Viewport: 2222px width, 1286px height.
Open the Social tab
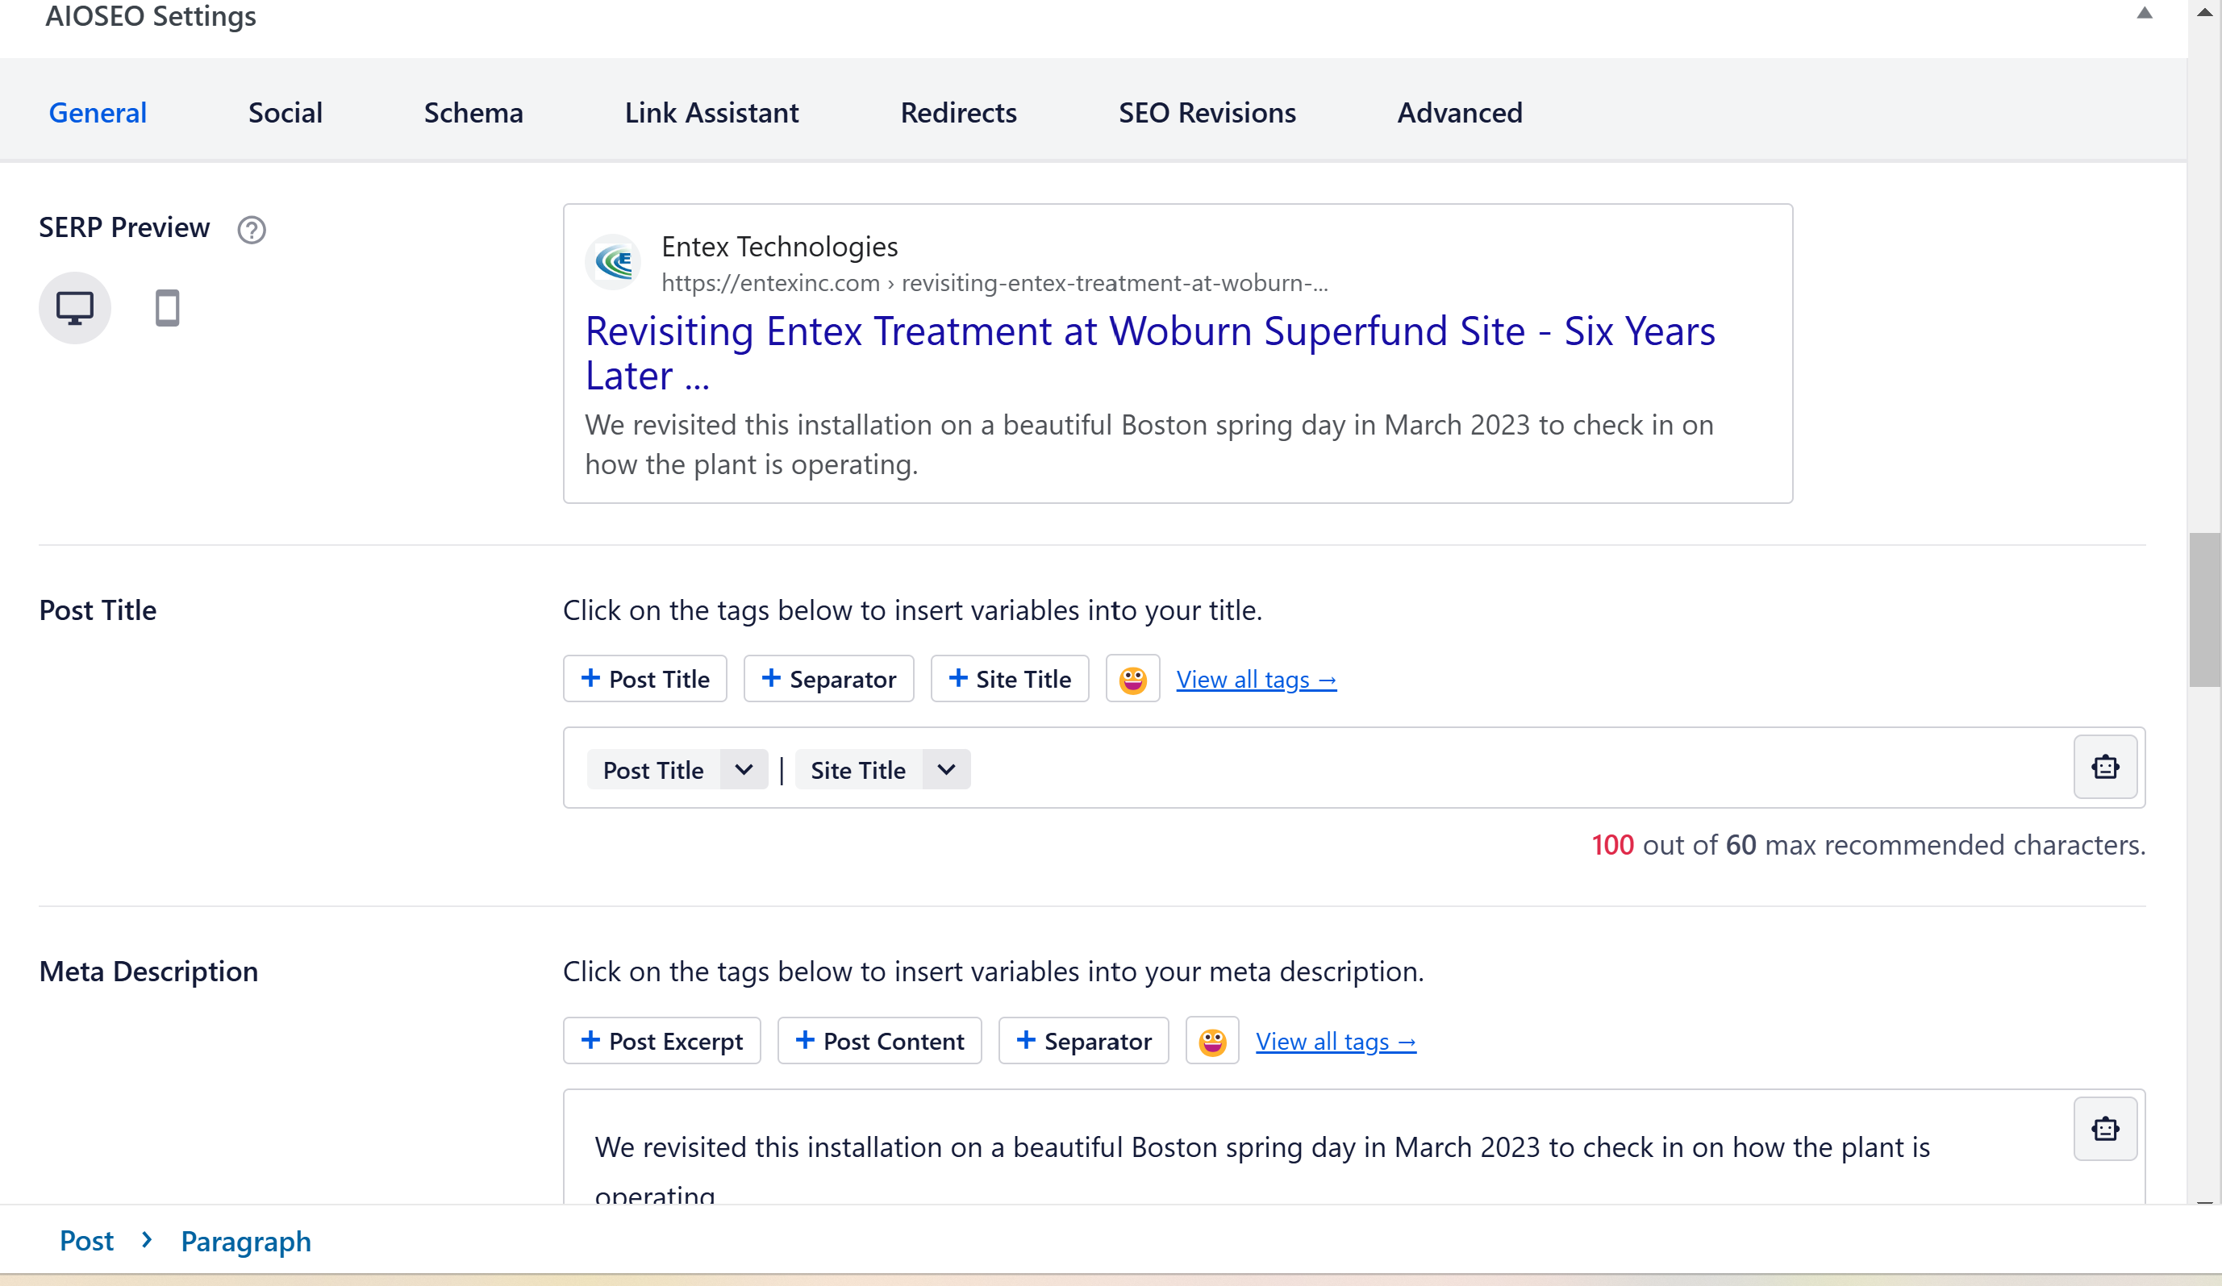click(x=286, y=112)
